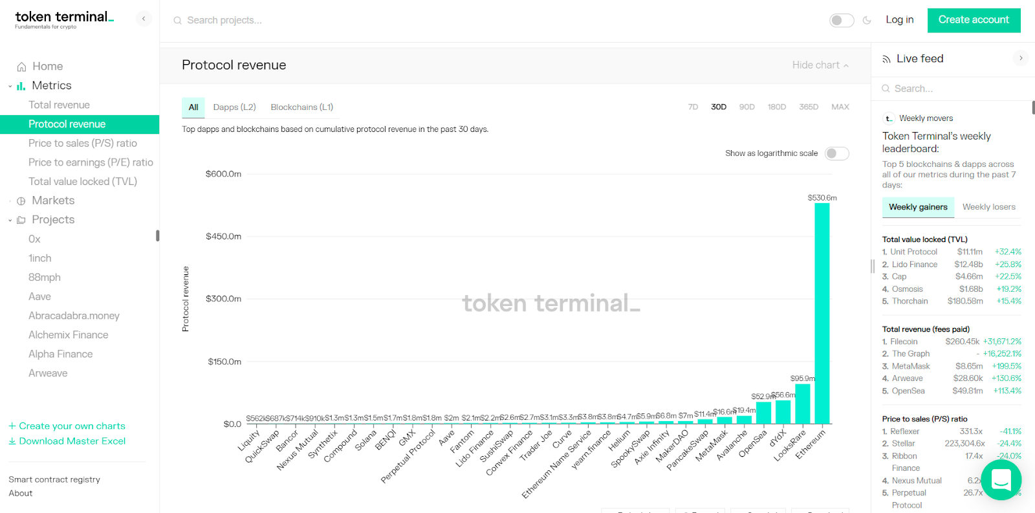Click the Create account button
Viewport: 1035px width, 513px height.
click(x=974, y=20)
